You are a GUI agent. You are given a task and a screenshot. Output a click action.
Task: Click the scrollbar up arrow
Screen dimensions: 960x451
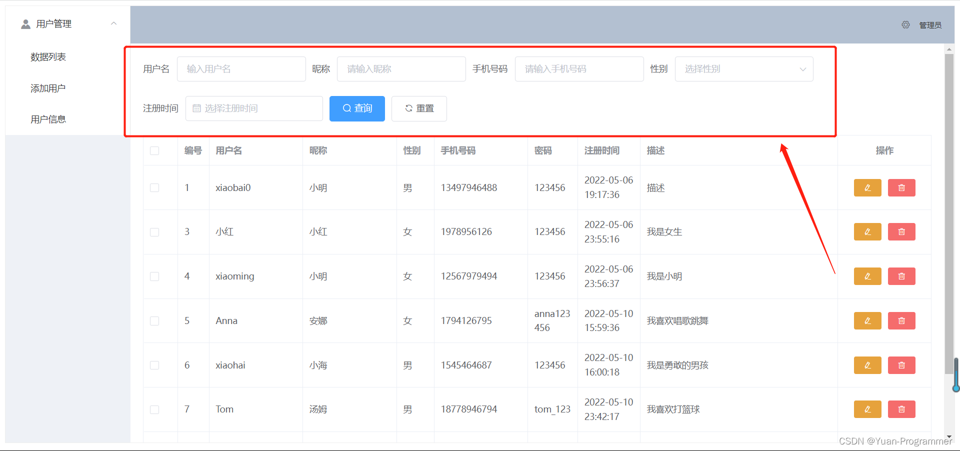coord(949,49)
